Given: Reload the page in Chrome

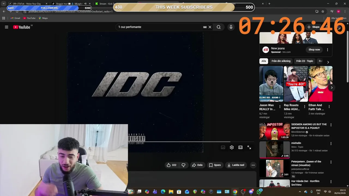Looking at the screenshot, I should click(17, 11).
